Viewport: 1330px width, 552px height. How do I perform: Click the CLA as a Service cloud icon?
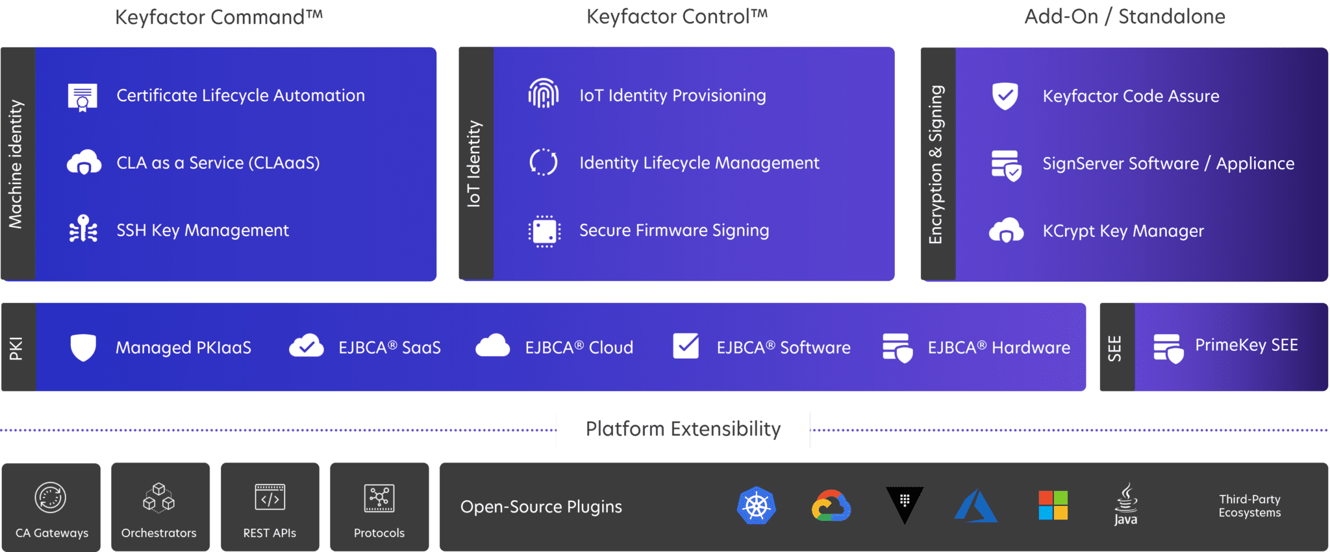pos(84,163)
